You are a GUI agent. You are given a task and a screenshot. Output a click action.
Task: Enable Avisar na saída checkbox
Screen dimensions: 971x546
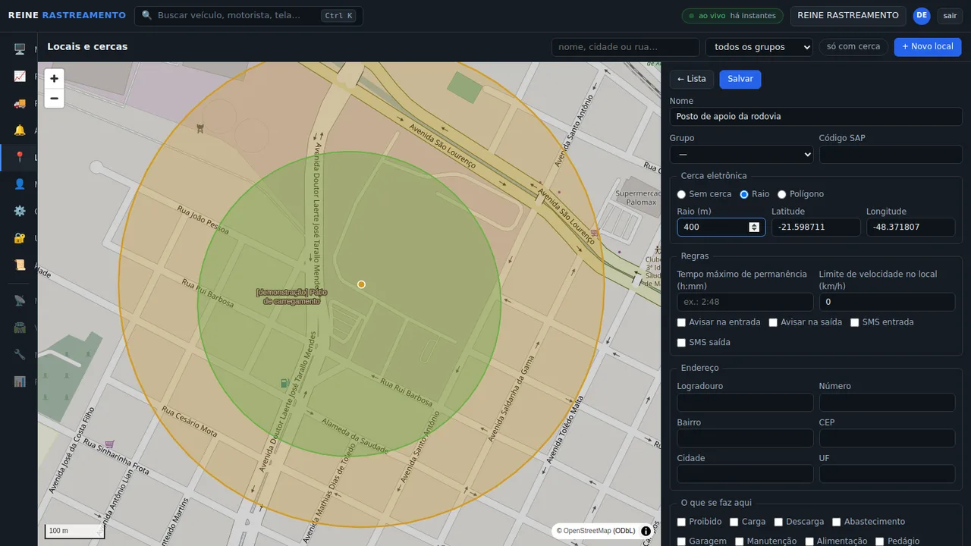tap(773, 323)
